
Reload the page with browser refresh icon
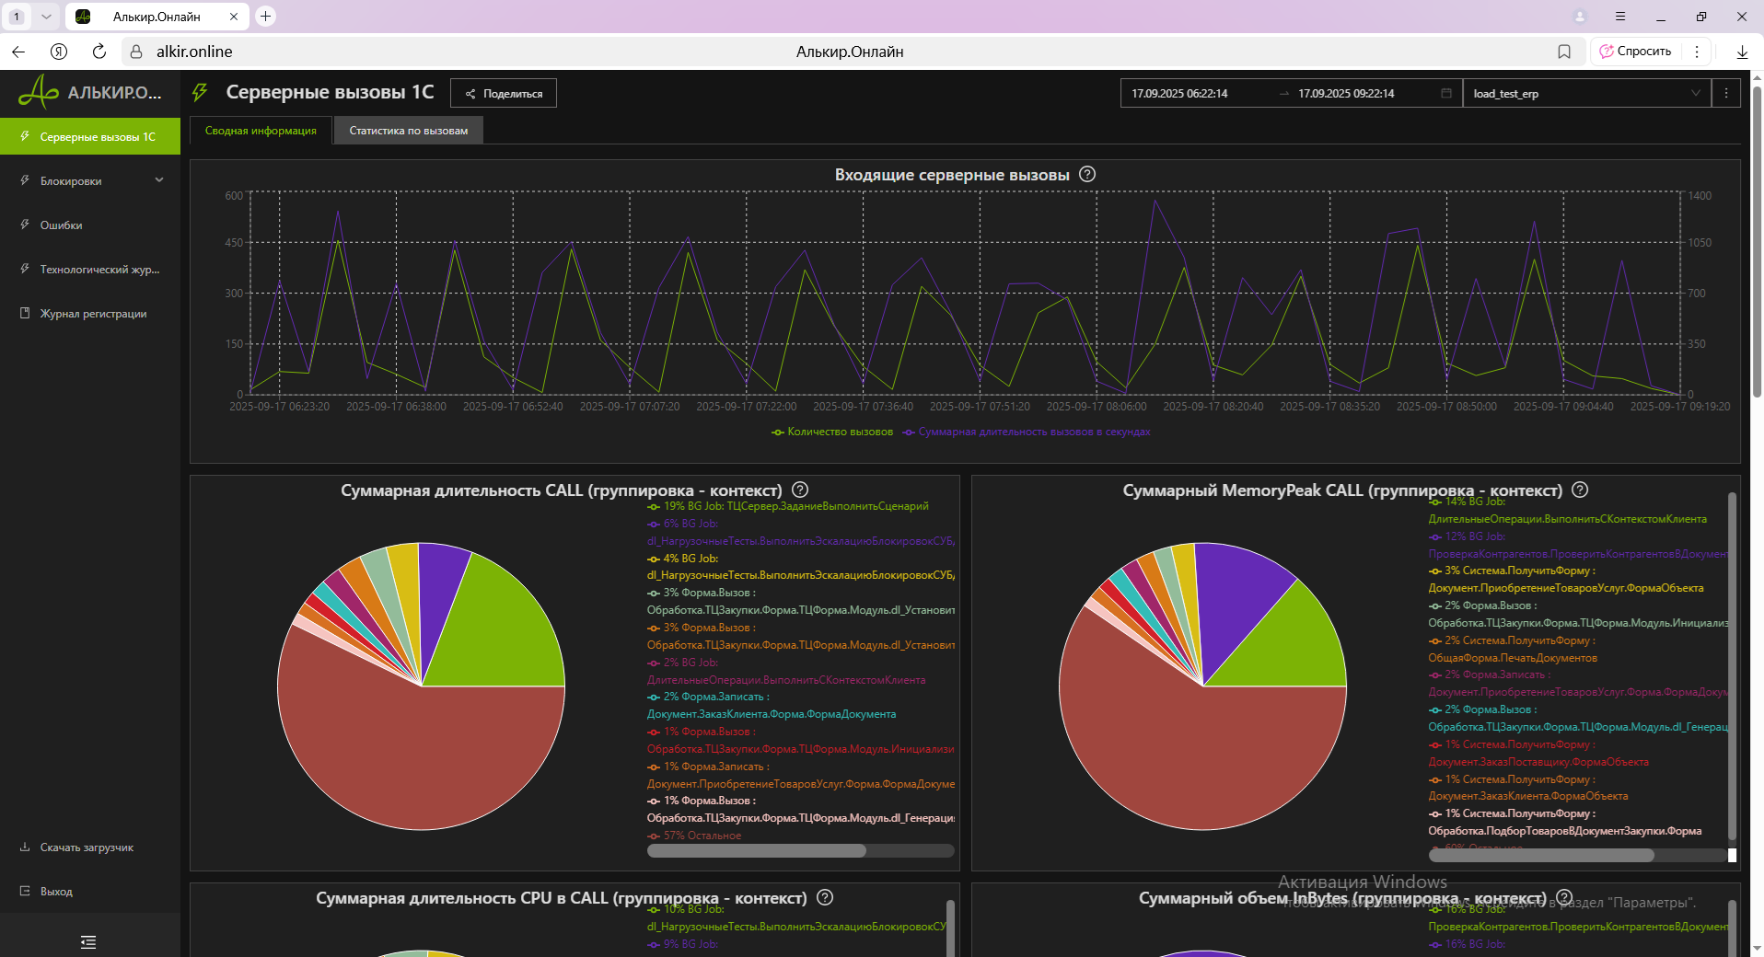99,52
